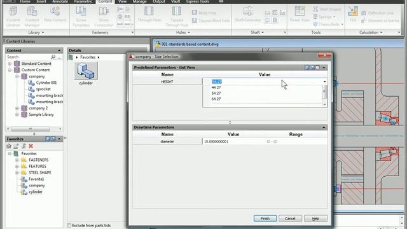Open Content Manager ribbon tool
The height and width of the screenshot is (229, 407).
32,17
